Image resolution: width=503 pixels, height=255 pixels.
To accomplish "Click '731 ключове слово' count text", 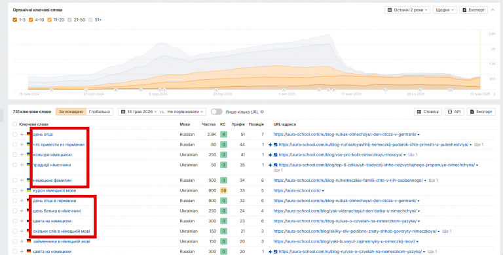I will click(32, 112).
